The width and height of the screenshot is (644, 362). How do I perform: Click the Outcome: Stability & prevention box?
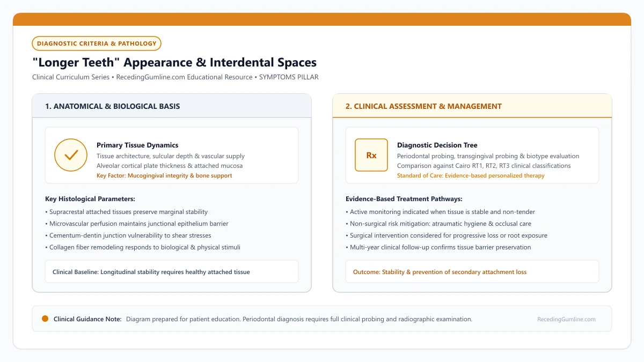[472, 272]
